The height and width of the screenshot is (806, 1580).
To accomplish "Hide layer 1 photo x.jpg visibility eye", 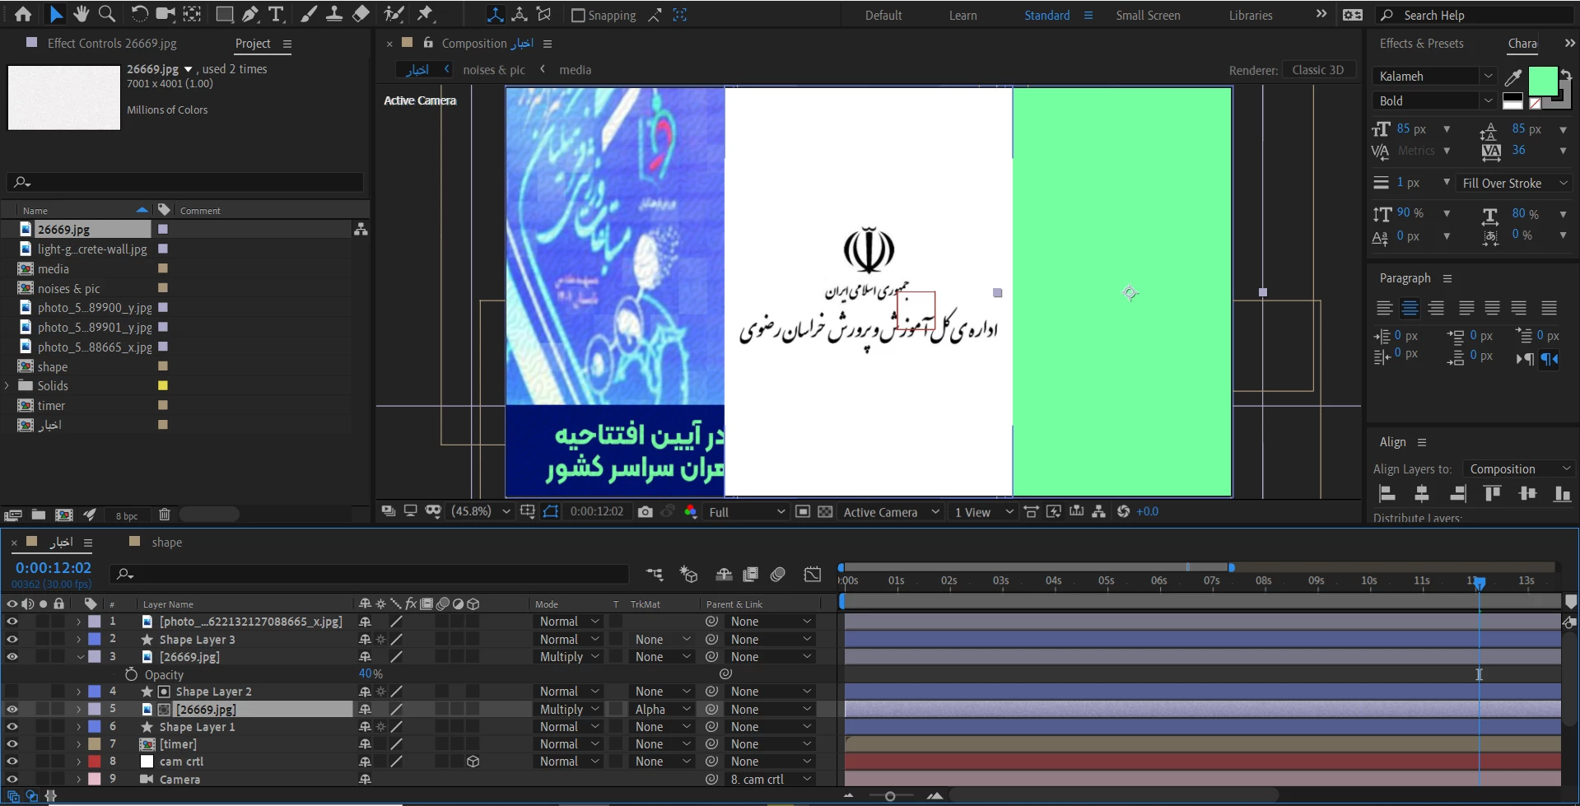I will [12, 622].
